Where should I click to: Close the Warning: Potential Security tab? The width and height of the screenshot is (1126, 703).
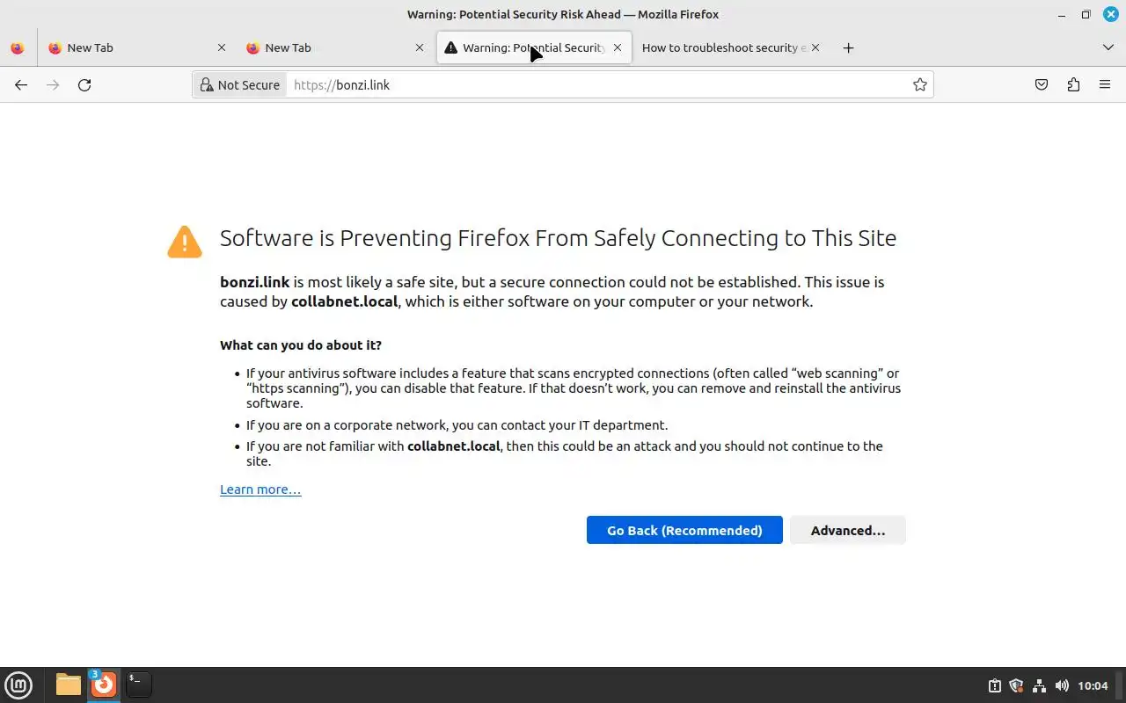point(618,47)
